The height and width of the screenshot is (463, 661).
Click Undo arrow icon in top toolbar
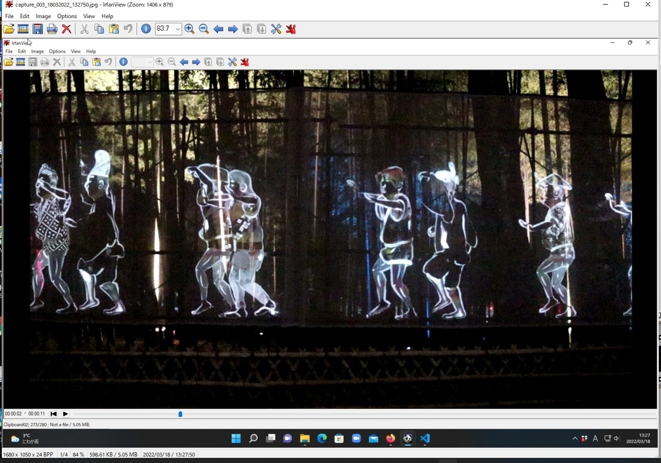click(128, 29)
